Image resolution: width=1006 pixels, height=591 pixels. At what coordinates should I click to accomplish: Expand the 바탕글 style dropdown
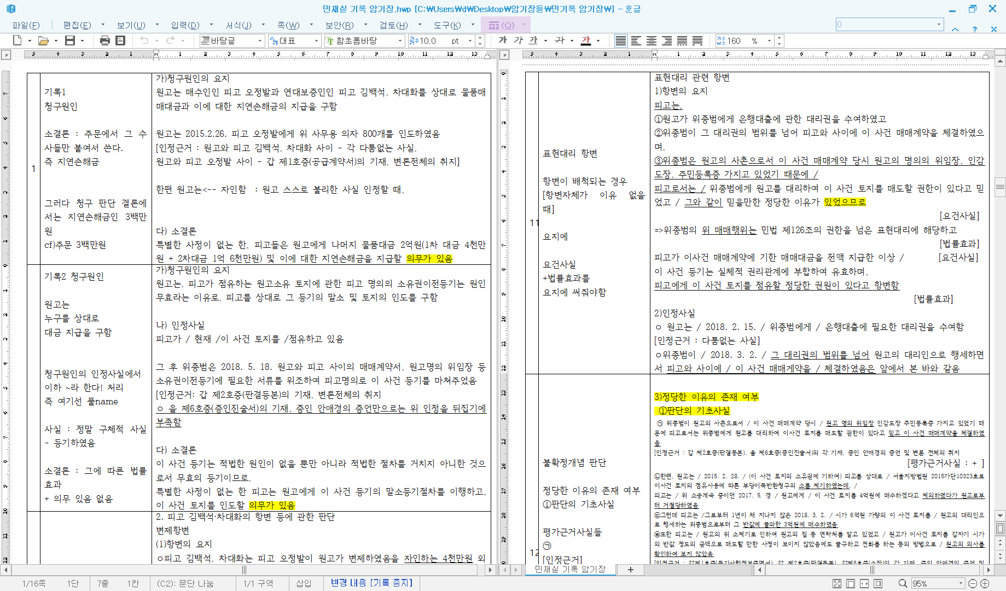(260, 40)
